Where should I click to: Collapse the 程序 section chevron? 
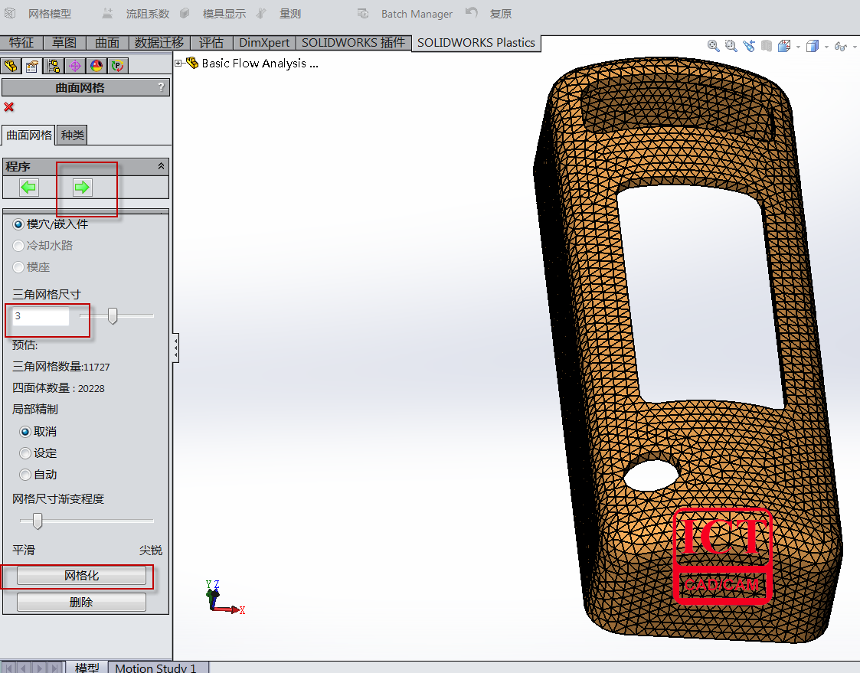(x=161, y=166)
